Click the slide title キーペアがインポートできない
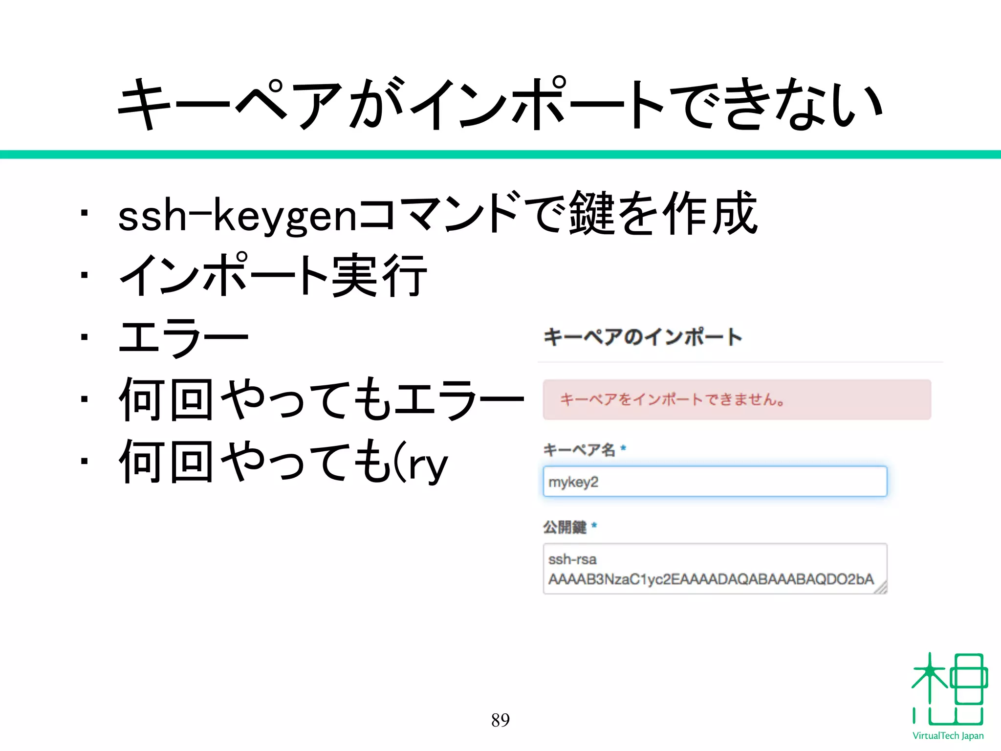 tap(500, 104)
